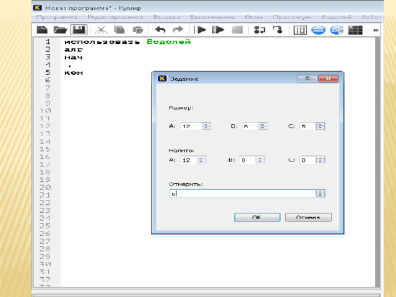Adjust the Размер C spinner arrows
This screenshot has height=297, width=396.
(321, 126)
